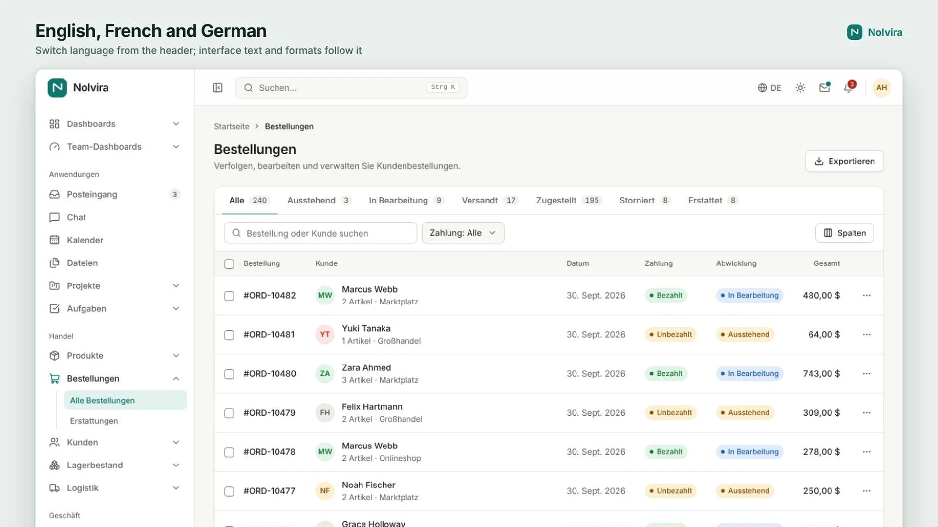The width and height of the screenshot is (938, 527).
Task: Show the Storniert orders tab
Action: pos(644,201)
